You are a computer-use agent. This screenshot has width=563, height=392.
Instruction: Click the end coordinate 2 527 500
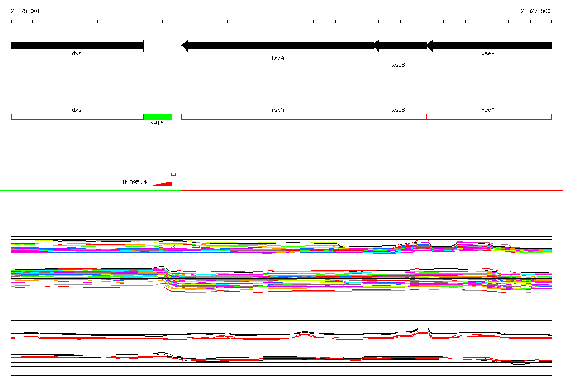pyautogui.click(x=536, y=11)
